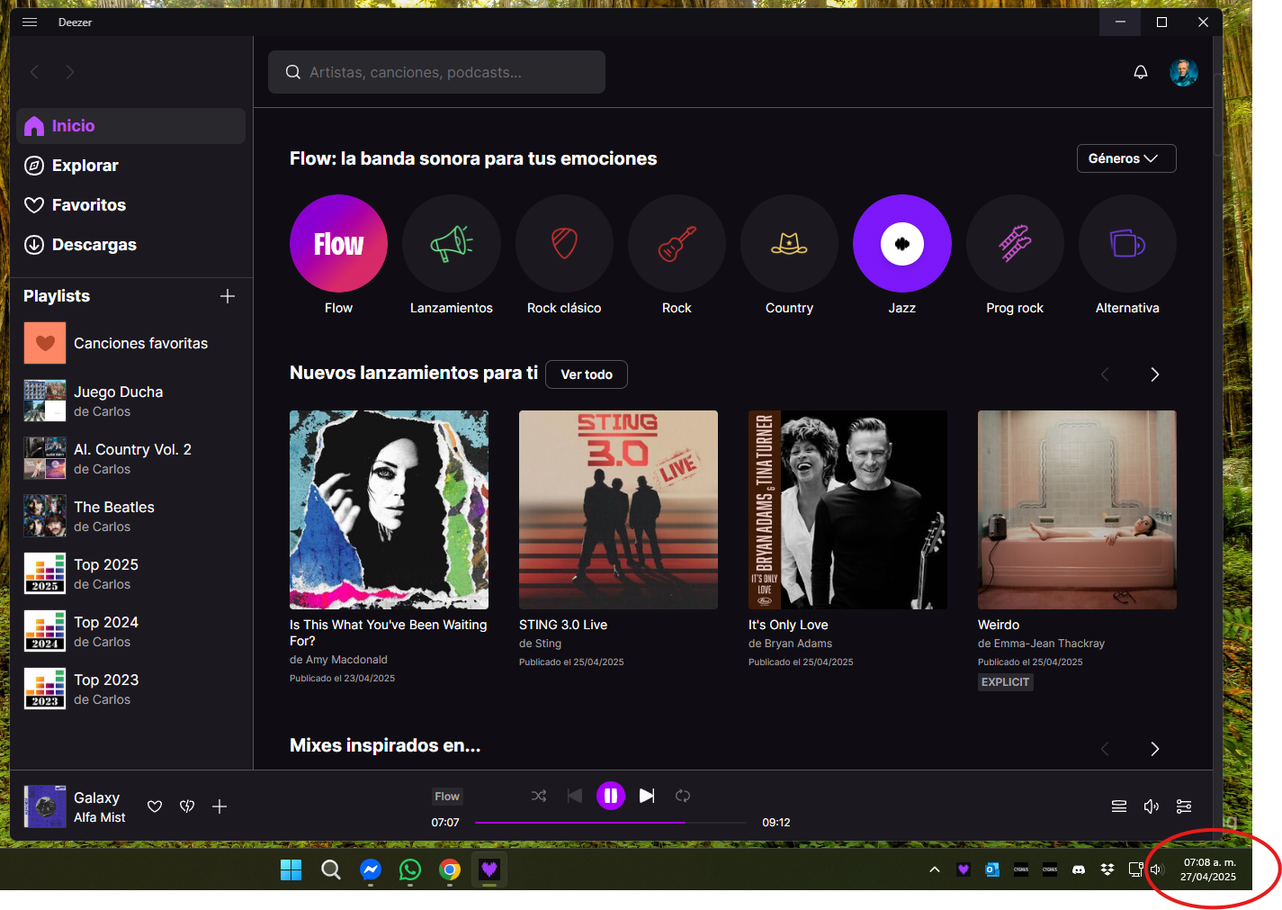Open Windows taskbar search
This screenshot has height=910, width=1282.
(x=331, y=869)
